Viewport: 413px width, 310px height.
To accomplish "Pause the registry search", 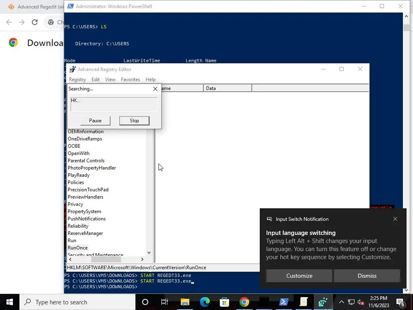I will click(x=95, y=121).
